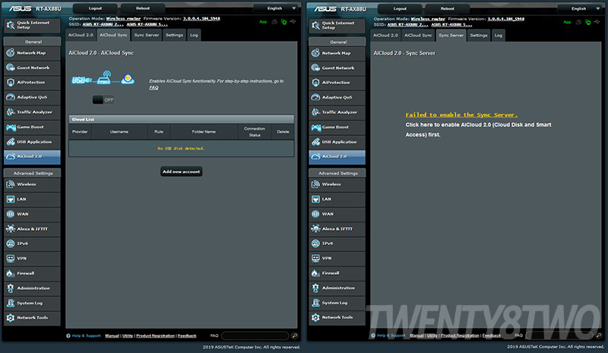Open Adaptive QoS menu item in right window
The image size is (608, 353).
pos(337,97)
